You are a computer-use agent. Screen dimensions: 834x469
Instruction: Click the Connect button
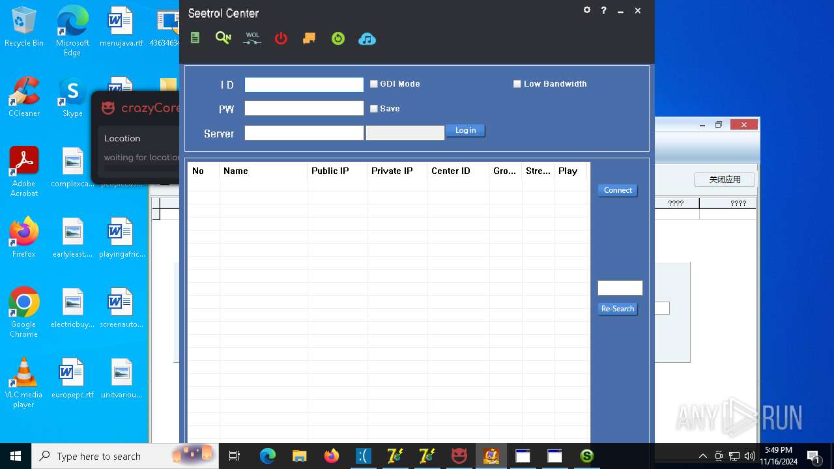618,190
